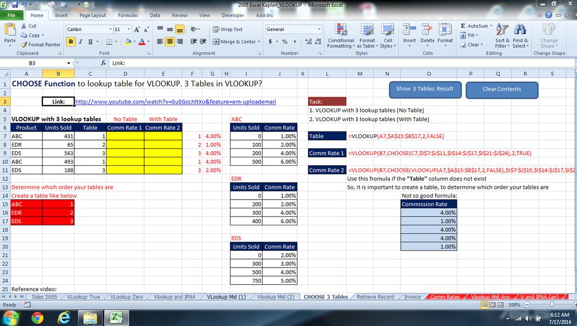Screen dimensions: 577x326
Task: Open the YouTube hyperlink in the sheet
Action: pos(175,102)
